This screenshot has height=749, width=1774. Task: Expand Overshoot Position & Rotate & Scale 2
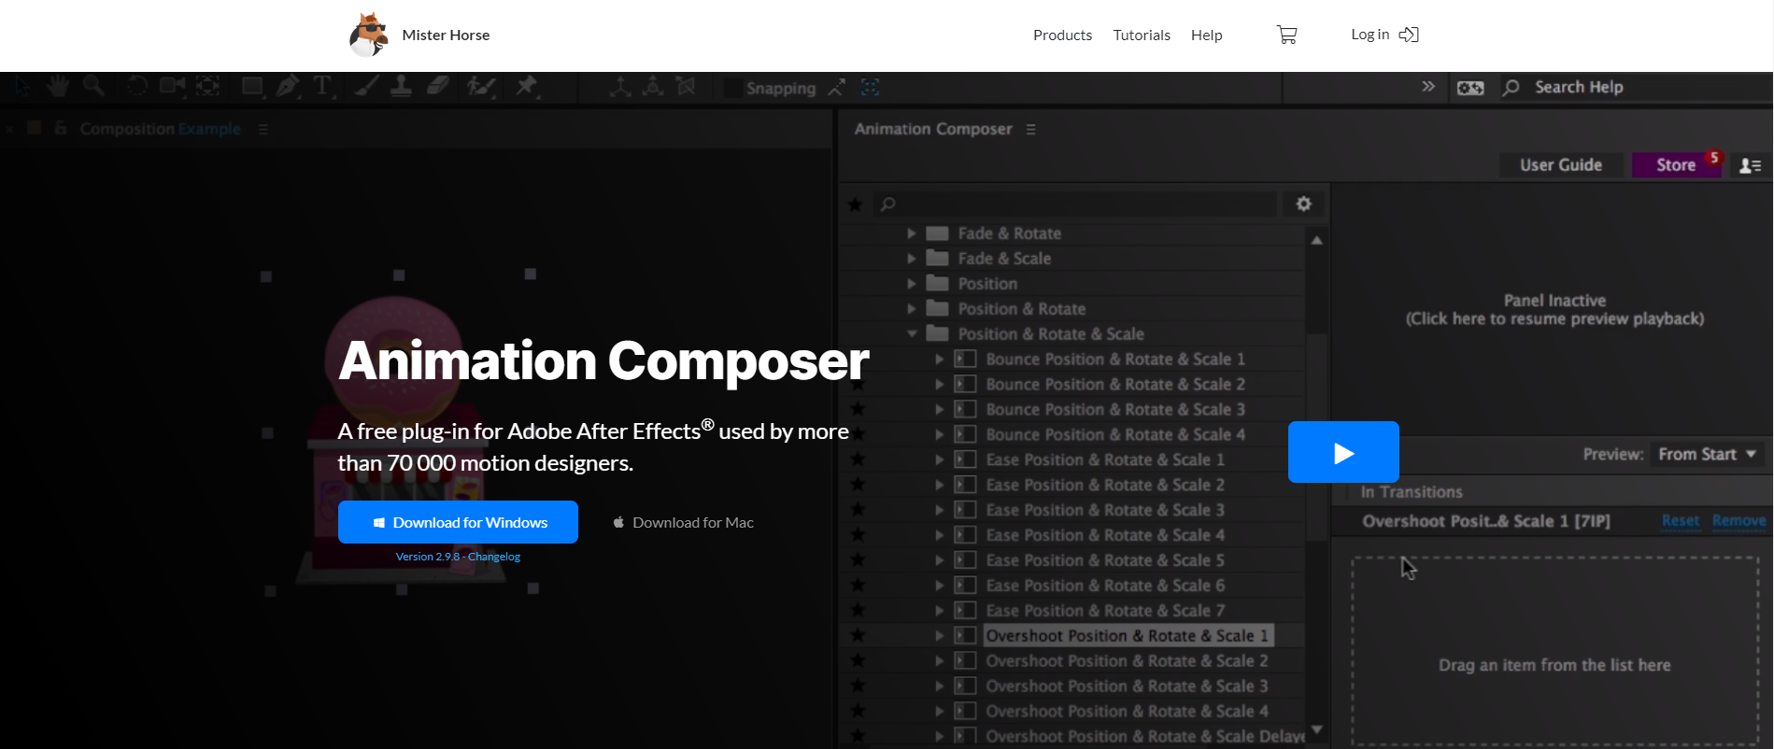pos(940,661)
